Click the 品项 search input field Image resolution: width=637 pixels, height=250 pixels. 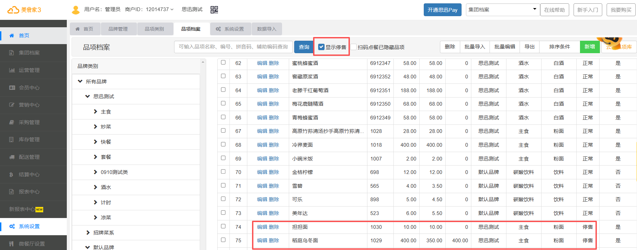point(233,47)
